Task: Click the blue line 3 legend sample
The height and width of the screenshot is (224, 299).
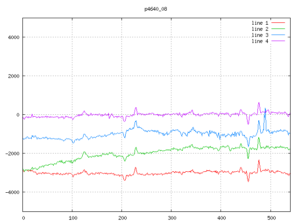Action: pos(278,35)
